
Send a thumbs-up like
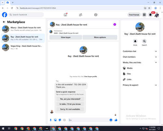[116, 120]
